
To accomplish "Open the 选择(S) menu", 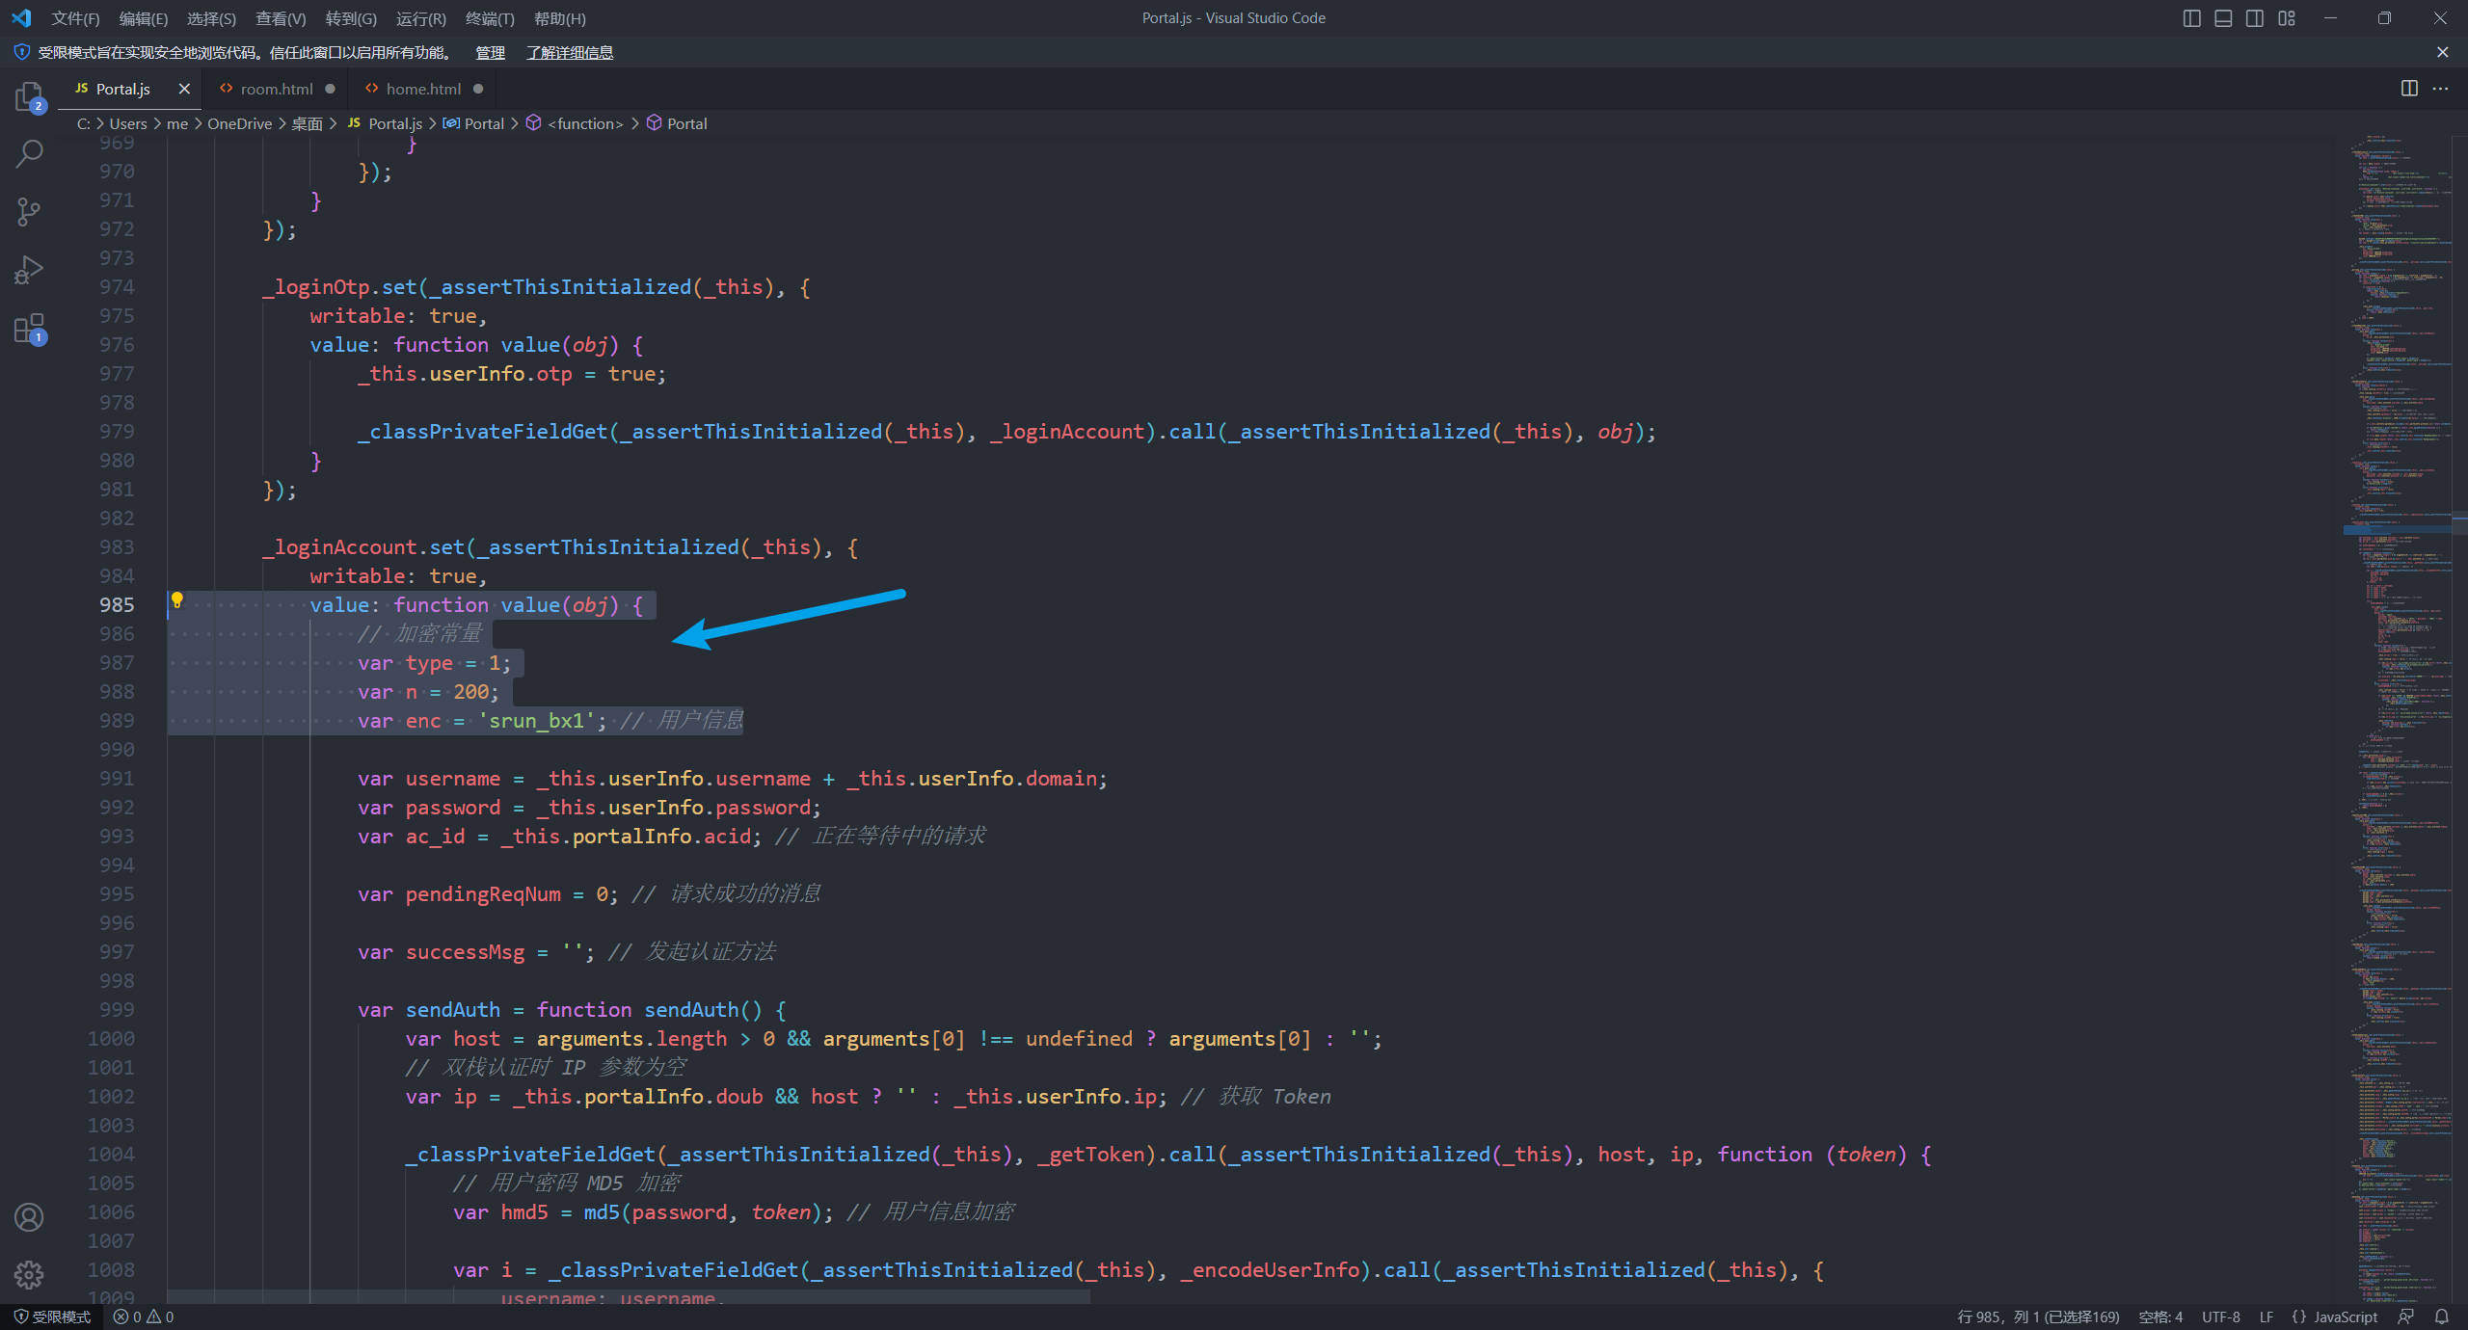I will (x=211, y=18).
